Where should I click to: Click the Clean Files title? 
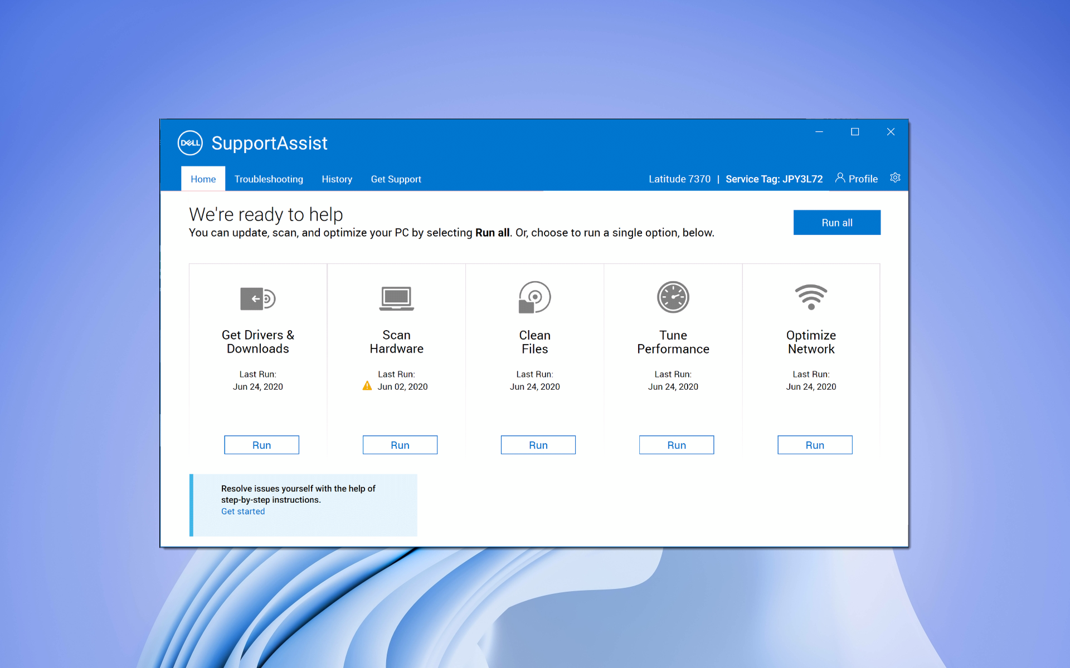[x=534, y=342]
